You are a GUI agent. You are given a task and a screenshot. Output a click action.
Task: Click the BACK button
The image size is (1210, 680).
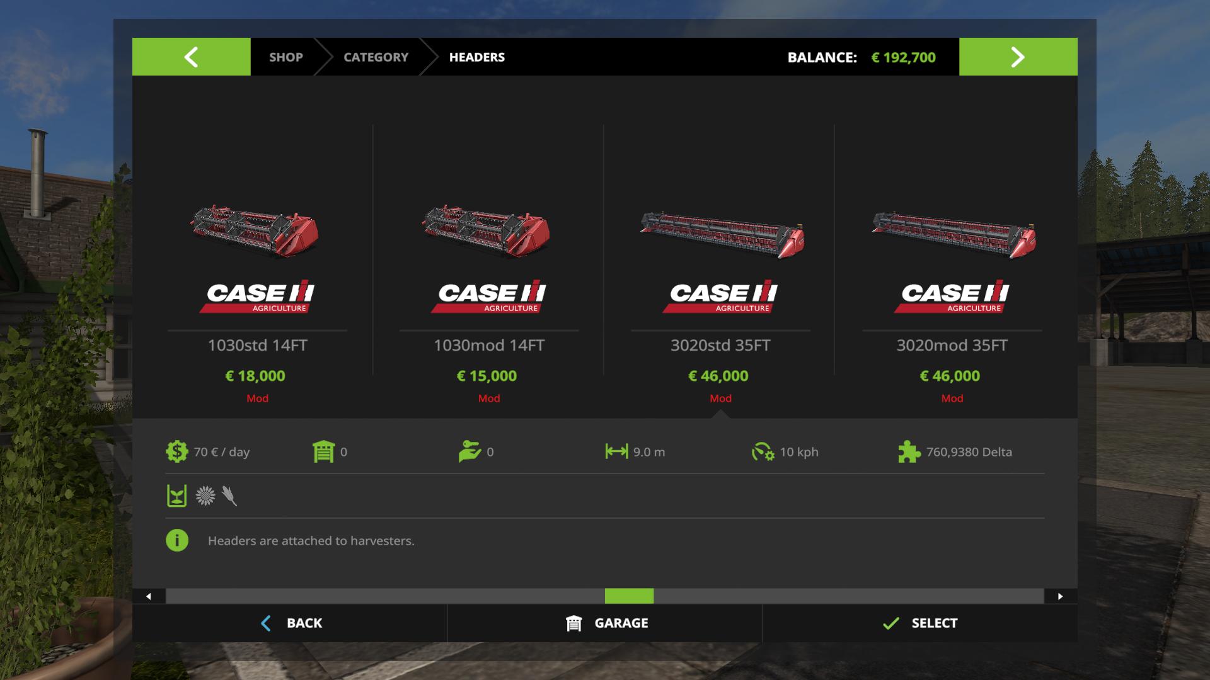tap(290, 623)
